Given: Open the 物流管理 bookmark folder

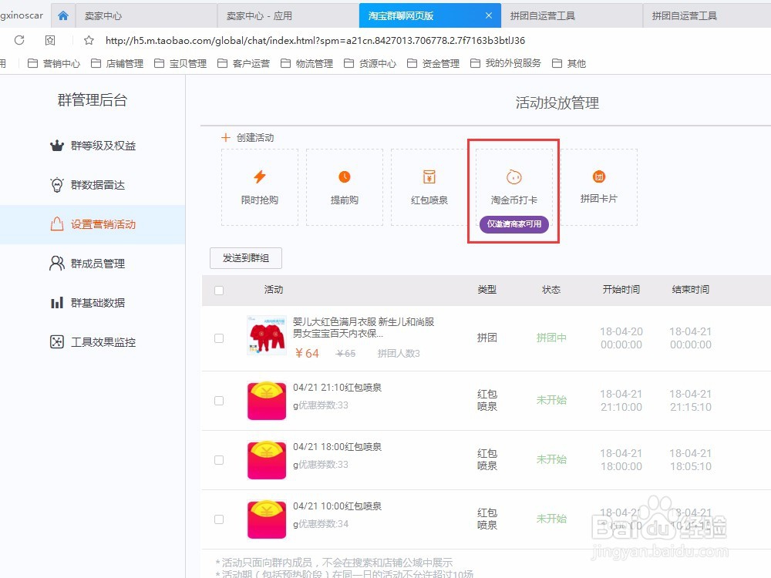Looking at the screenshot, I should coord(307,63).
